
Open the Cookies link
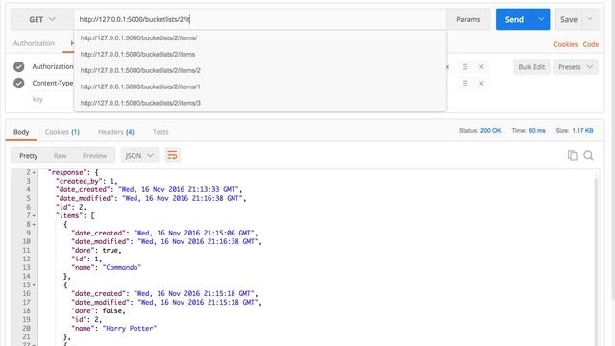click(x=565, y=44)
